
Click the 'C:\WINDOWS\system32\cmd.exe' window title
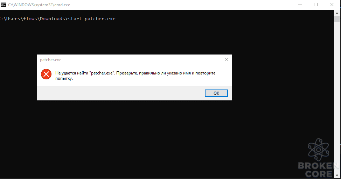(39, 5)
